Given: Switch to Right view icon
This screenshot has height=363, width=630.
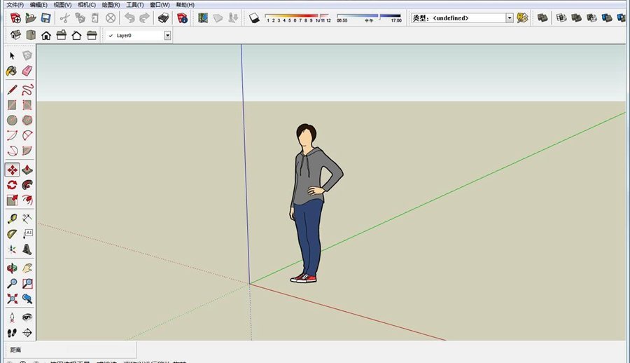Looking at the screenshot, I should pyautogui.click(x=62, y=36).
